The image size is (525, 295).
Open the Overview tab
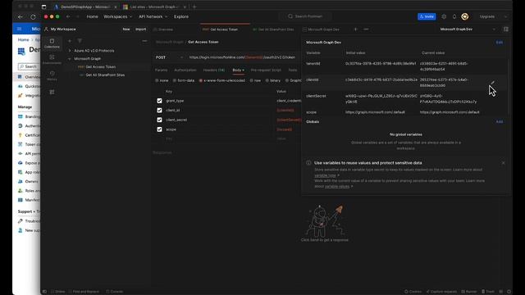click(x=163, y=29)
